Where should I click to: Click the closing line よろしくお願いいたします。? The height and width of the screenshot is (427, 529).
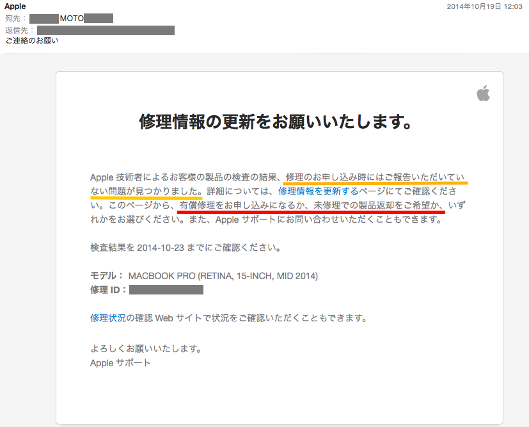pos(146,349)
